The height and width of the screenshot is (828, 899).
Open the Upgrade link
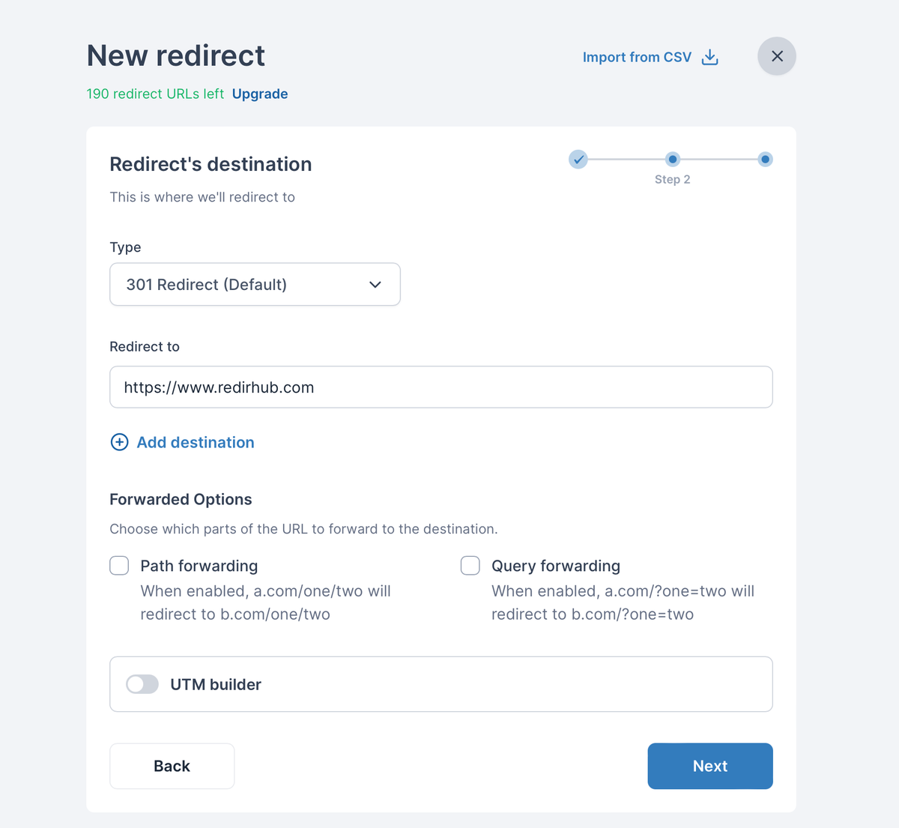point(260,94)
